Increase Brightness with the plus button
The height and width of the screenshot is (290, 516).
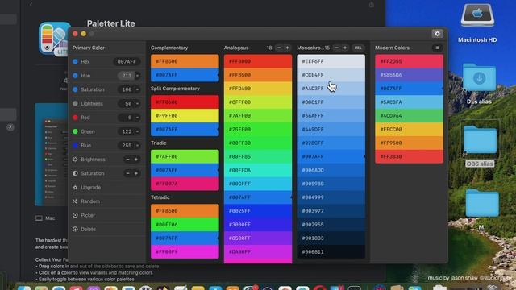click(136, 159)
